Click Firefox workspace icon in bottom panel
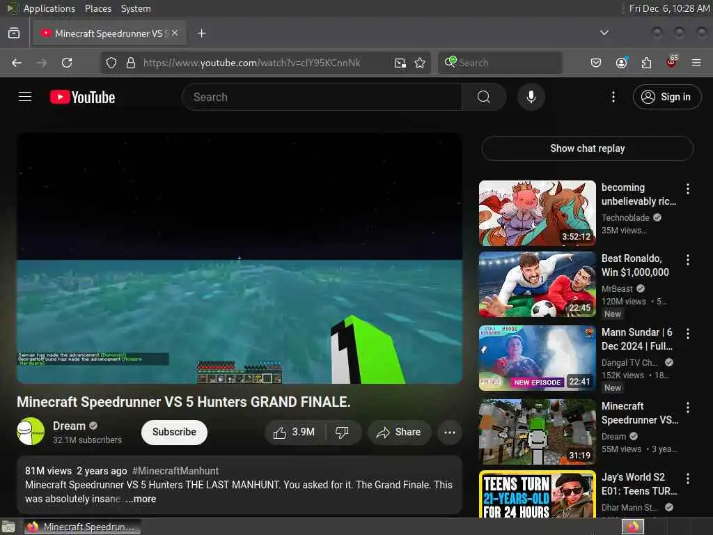Screen dimensions: 713x535 tap(633, 527)
